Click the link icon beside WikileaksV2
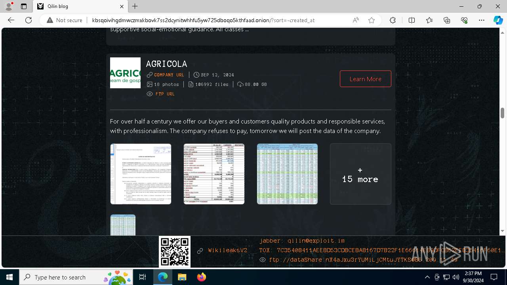Viewport: 507px width, 285px height. [x=200, y=251]
